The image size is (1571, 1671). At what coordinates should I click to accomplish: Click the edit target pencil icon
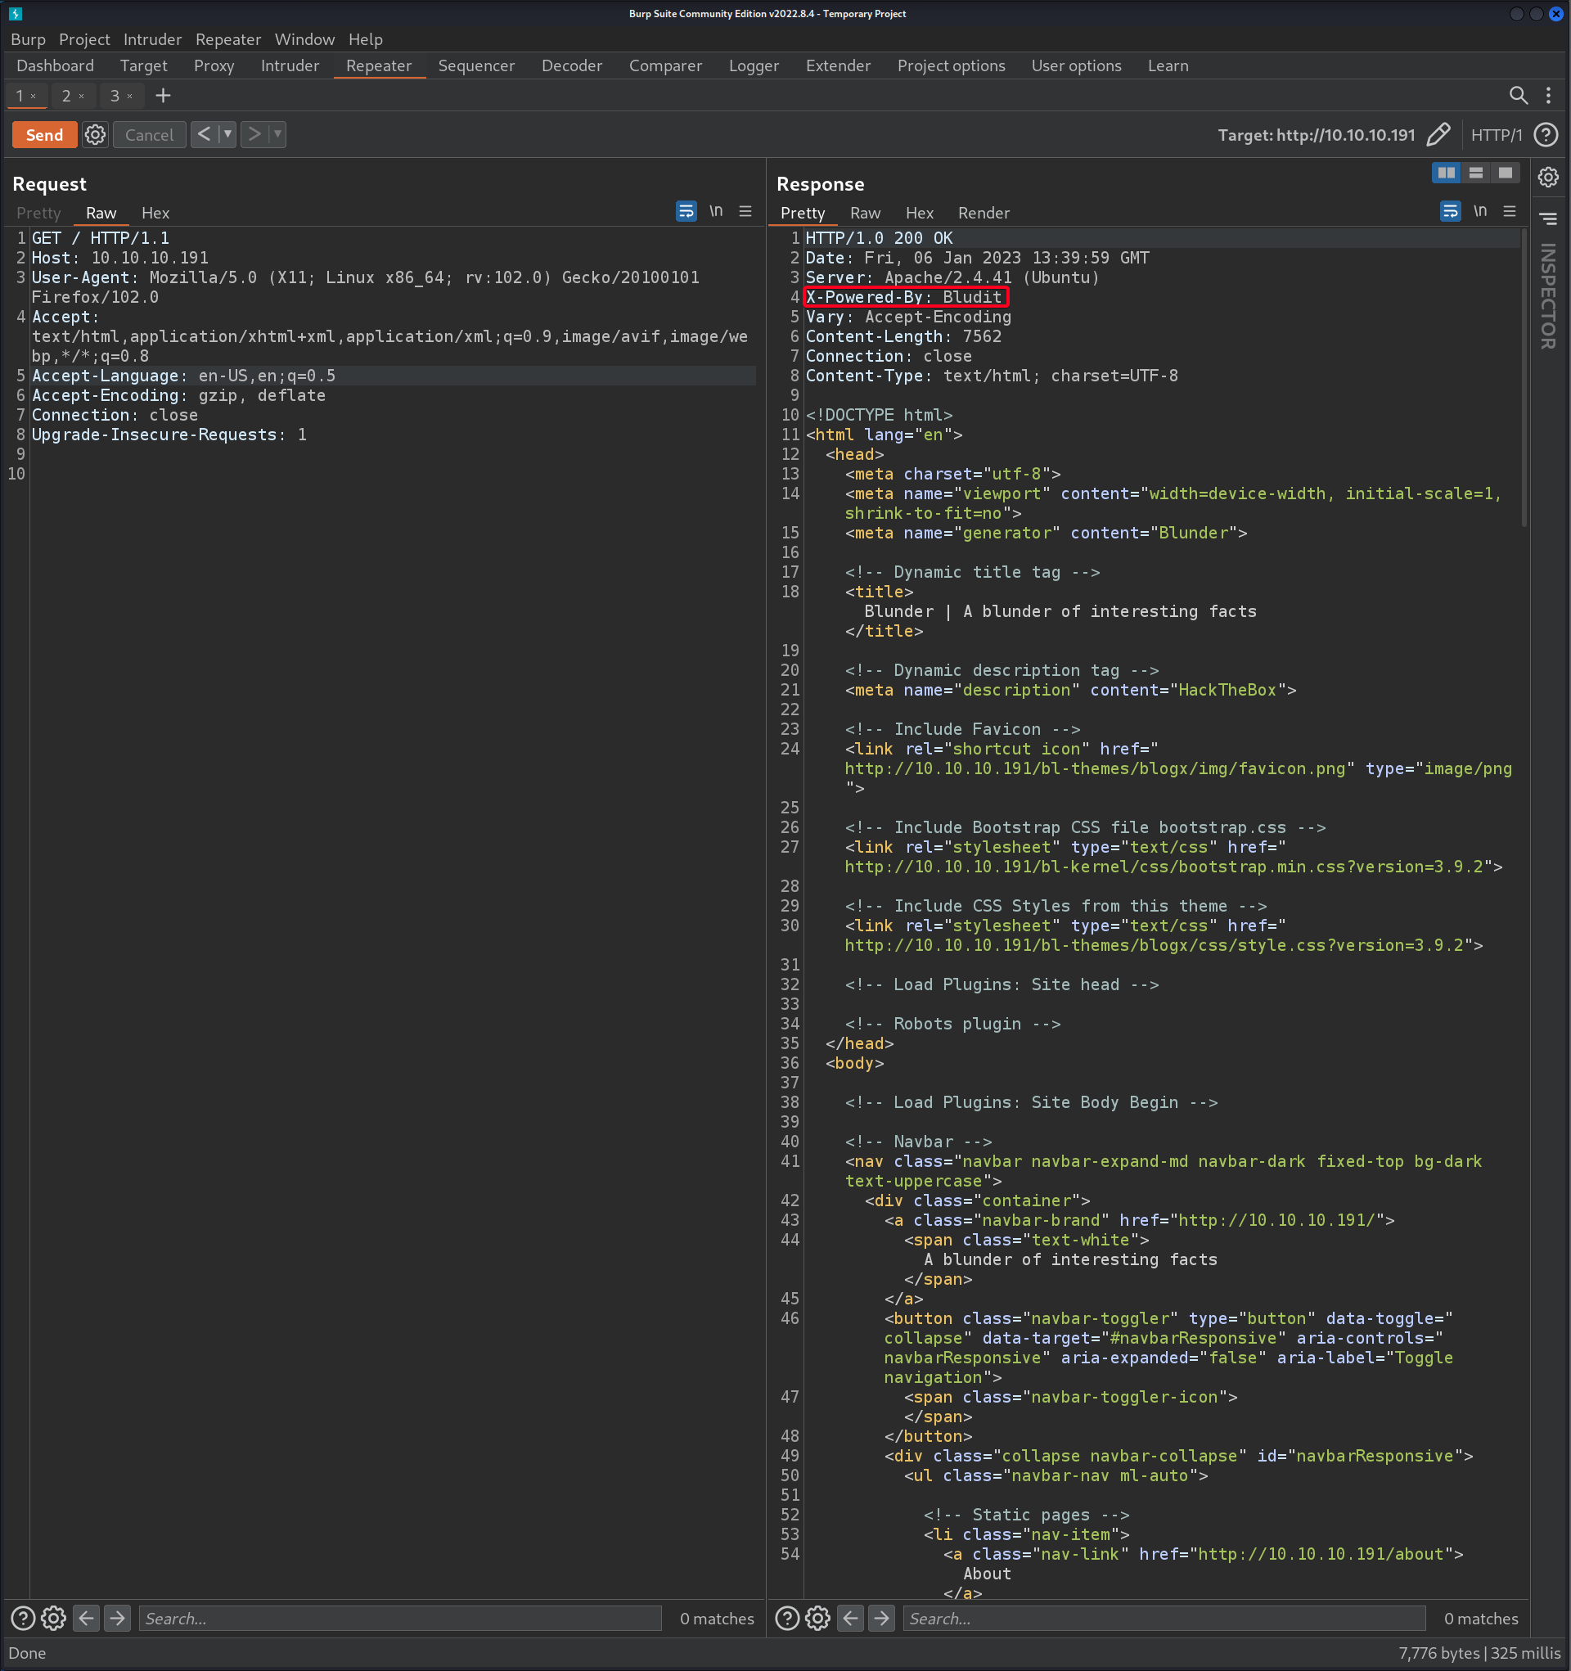1438,134
